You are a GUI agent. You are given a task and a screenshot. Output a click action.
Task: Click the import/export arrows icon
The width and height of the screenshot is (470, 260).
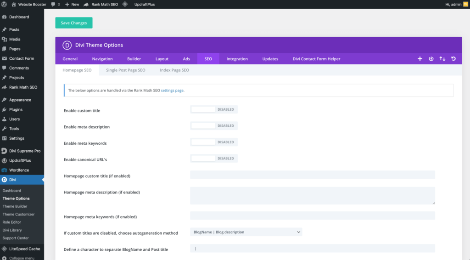pyautogui.click(x=442, y=59)
